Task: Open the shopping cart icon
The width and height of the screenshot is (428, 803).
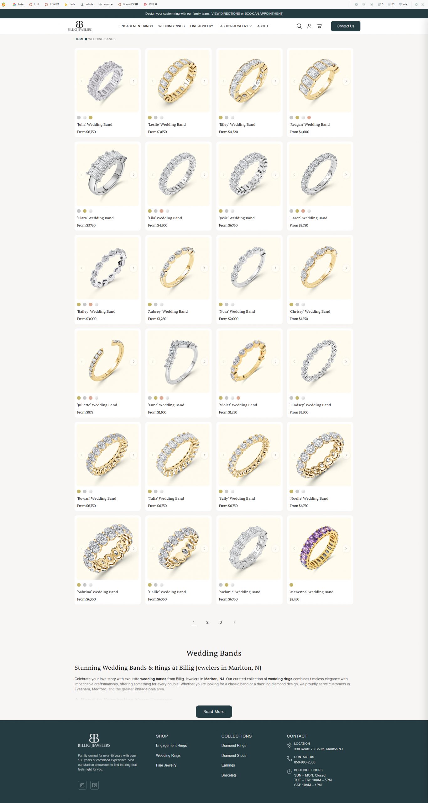Action: [x=319, y=26]
